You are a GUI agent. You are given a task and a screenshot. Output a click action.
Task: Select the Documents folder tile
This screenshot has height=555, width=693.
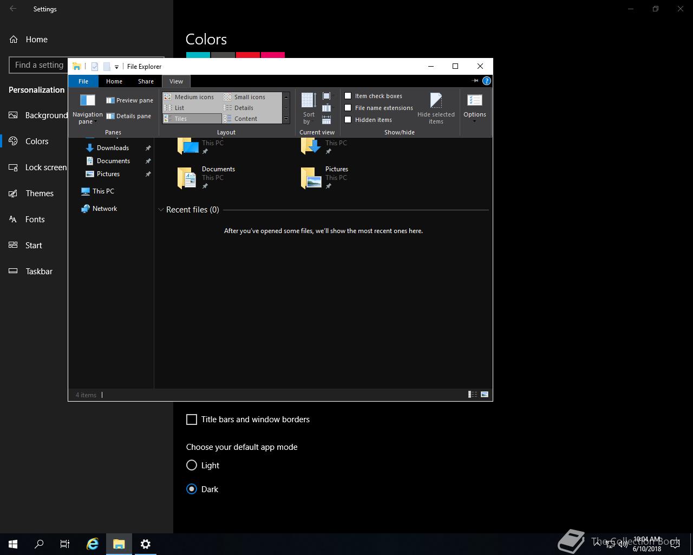[x=207, y=177]
